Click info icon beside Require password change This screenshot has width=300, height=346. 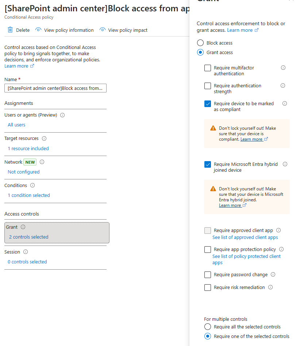pyautogui.click(x=273, y=274)
